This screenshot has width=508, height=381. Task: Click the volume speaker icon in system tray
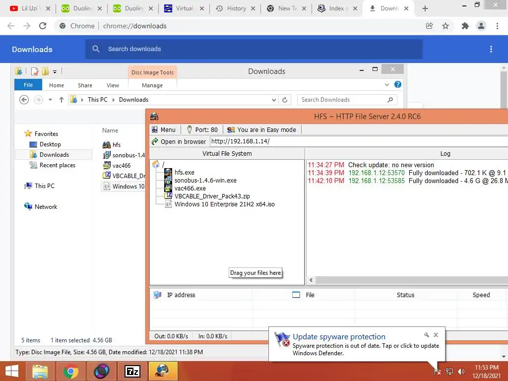461,371
